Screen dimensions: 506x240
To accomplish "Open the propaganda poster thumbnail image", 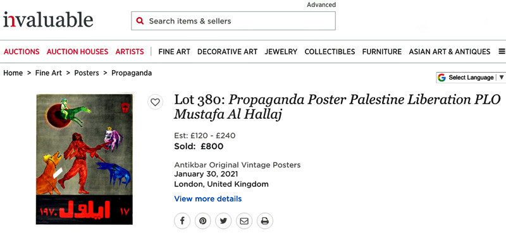I will click(x=84, y=159).
